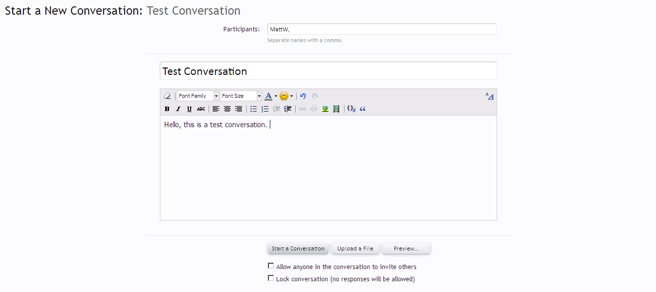Toggle strikethrough formatting
Viewport: 656px width, 292px height.
point(201,109)
